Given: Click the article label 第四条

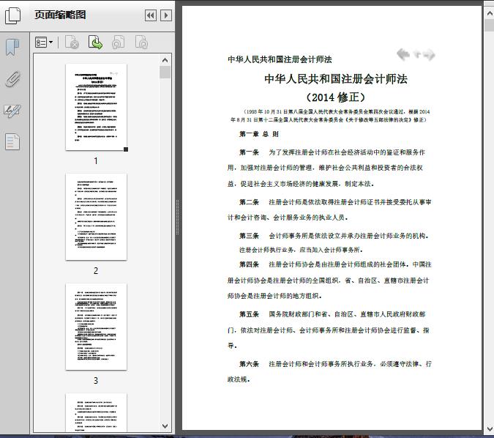Looking at the screenshot, I should click(249, 264).
